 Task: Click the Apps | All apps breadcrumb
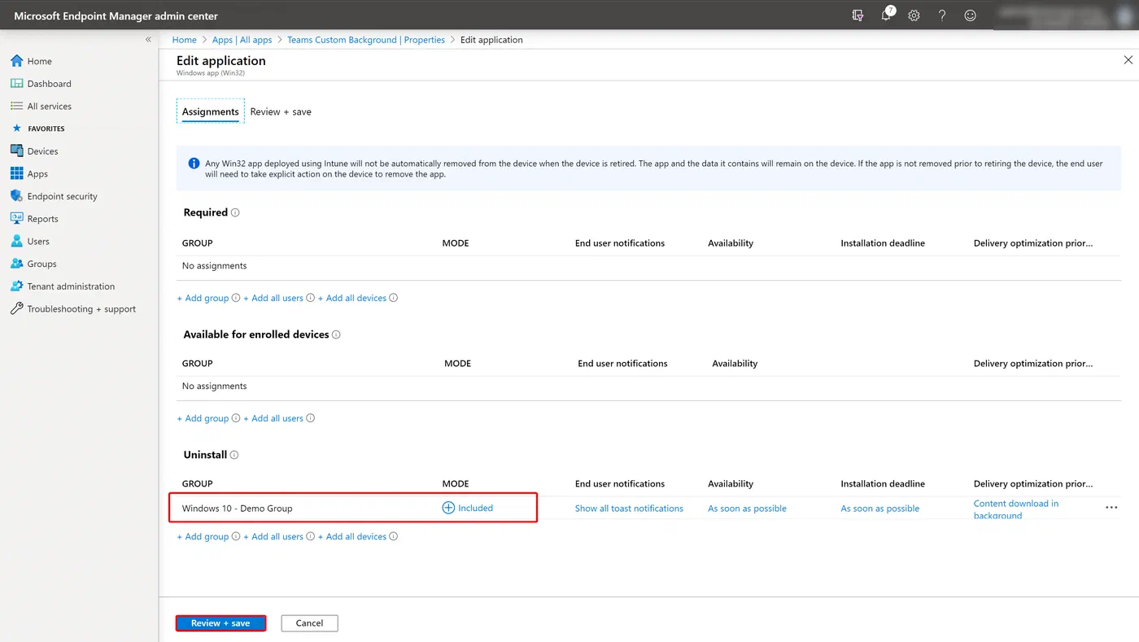(x=242, y=40)
